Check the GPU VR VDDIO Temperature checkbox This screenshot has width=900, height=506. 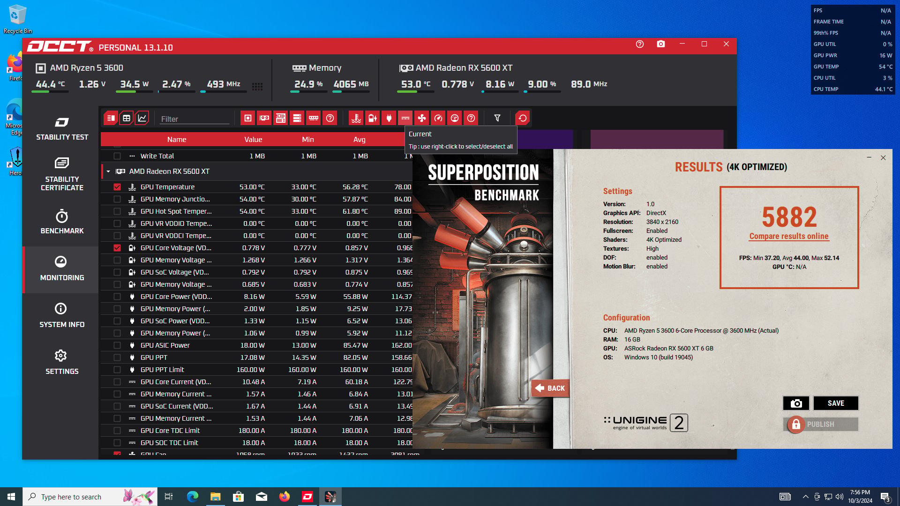tap(117, 223)
